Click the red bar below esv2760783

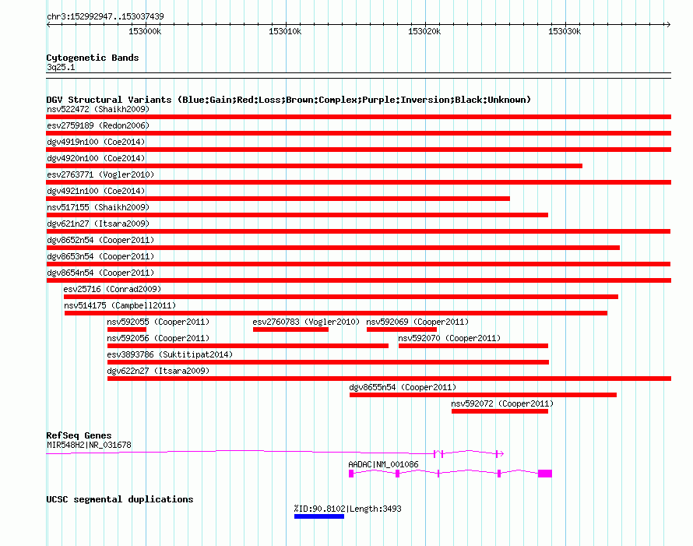290,329
